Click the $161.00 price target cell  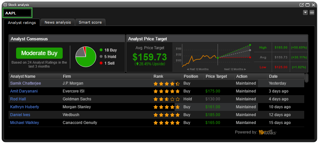click(213, 107)
